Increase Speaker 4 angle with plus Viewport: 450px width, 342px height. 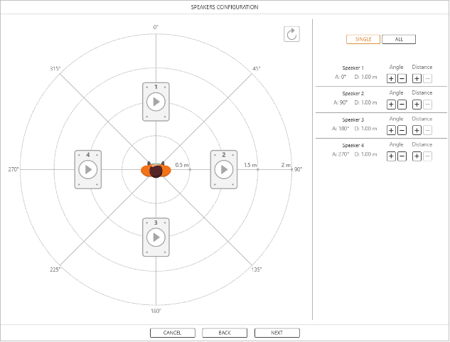391,156
